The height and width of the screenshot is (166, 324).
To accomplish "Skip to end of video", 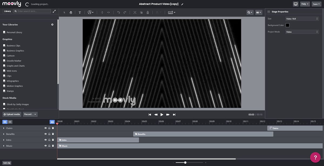I will (174, 115).
